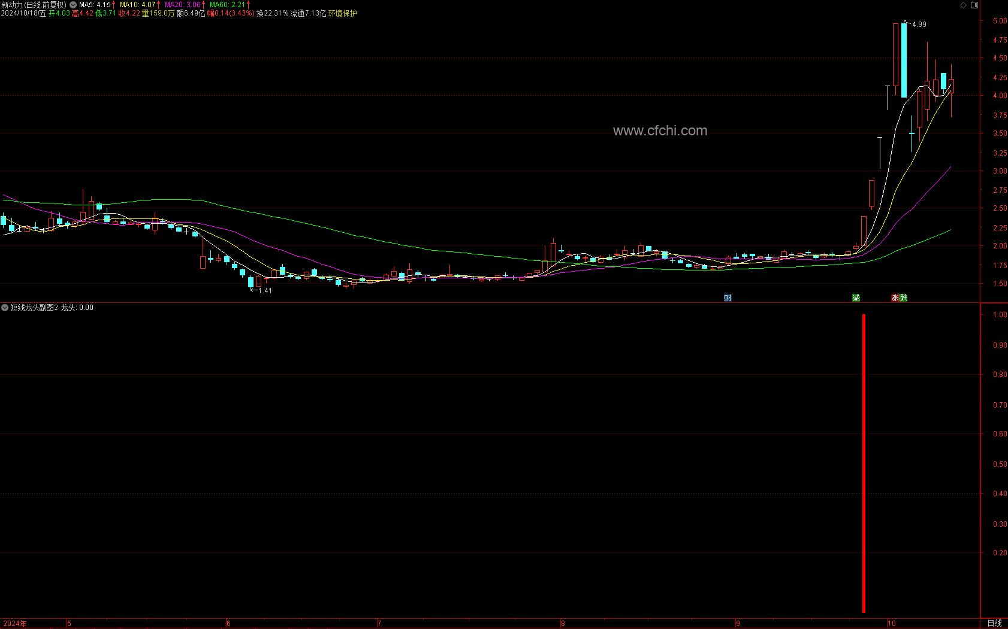Open the main chart indicator settings dropdown
The width and height of the screenshot is (1008, 629).
pyautogui.click(x=73, y=5)
